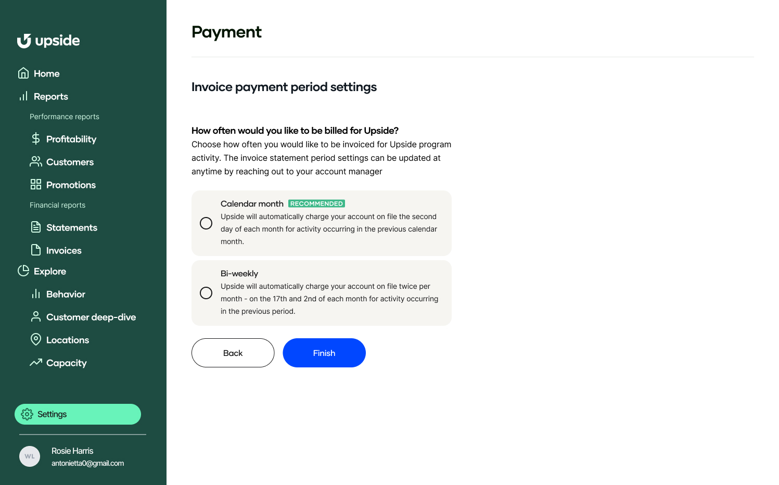Open the Statements document icon
Screen dimensions: 779x485
(35, 227)
